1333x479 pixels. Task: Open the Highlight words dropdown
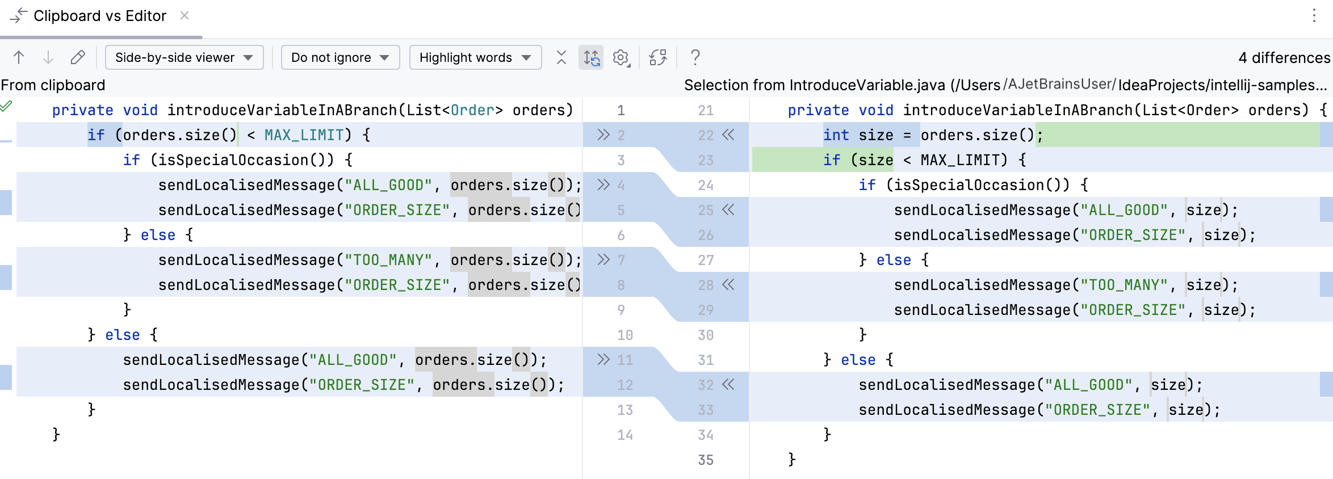(x=475, y=57)
